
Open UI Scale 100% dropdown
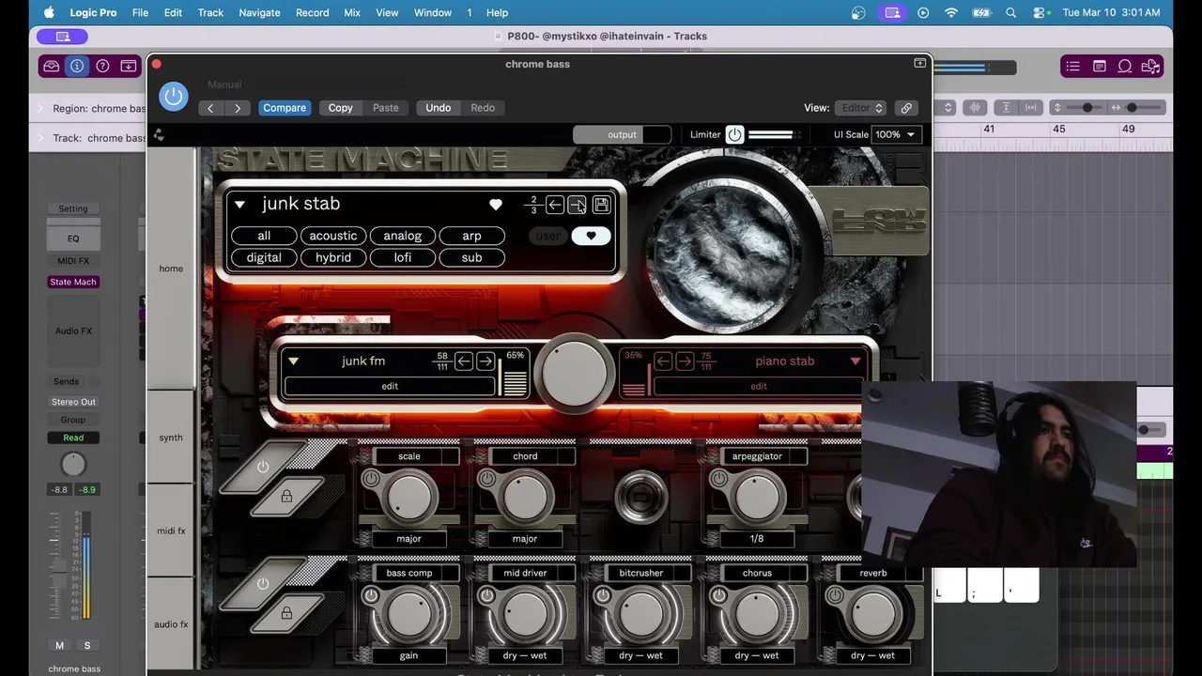(896, 135)
